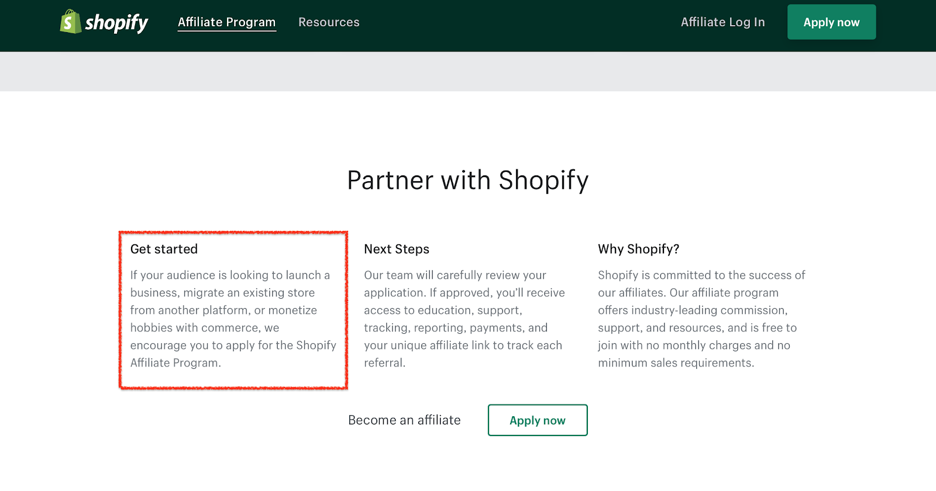Click the Next Steps heading

click(397, 250)
